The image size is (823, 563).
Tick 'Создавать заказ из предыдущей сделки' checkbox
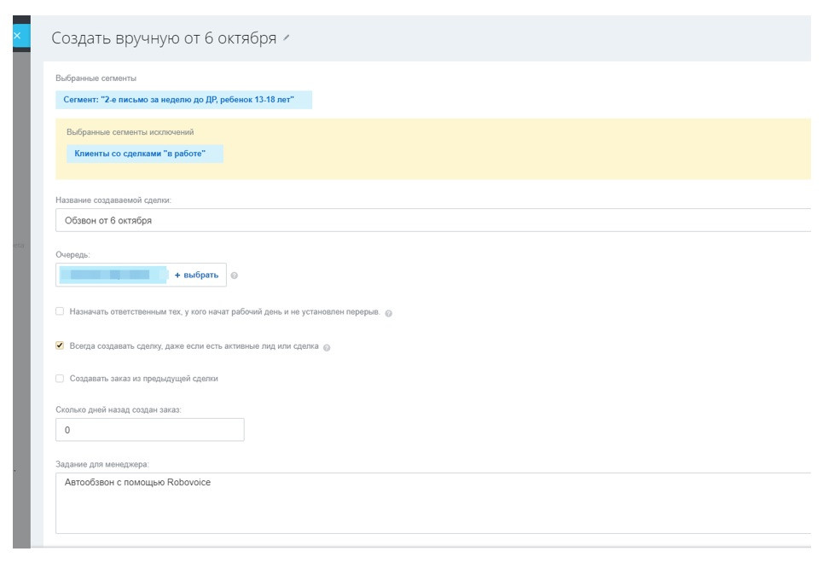point(60,379)
